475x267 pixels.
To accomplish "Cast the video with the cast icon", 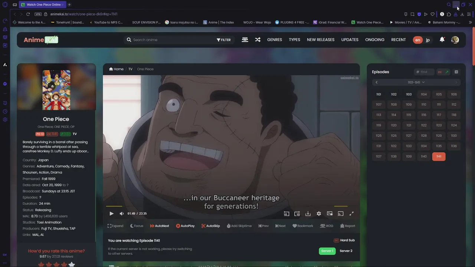I will [x=341, y=214].
